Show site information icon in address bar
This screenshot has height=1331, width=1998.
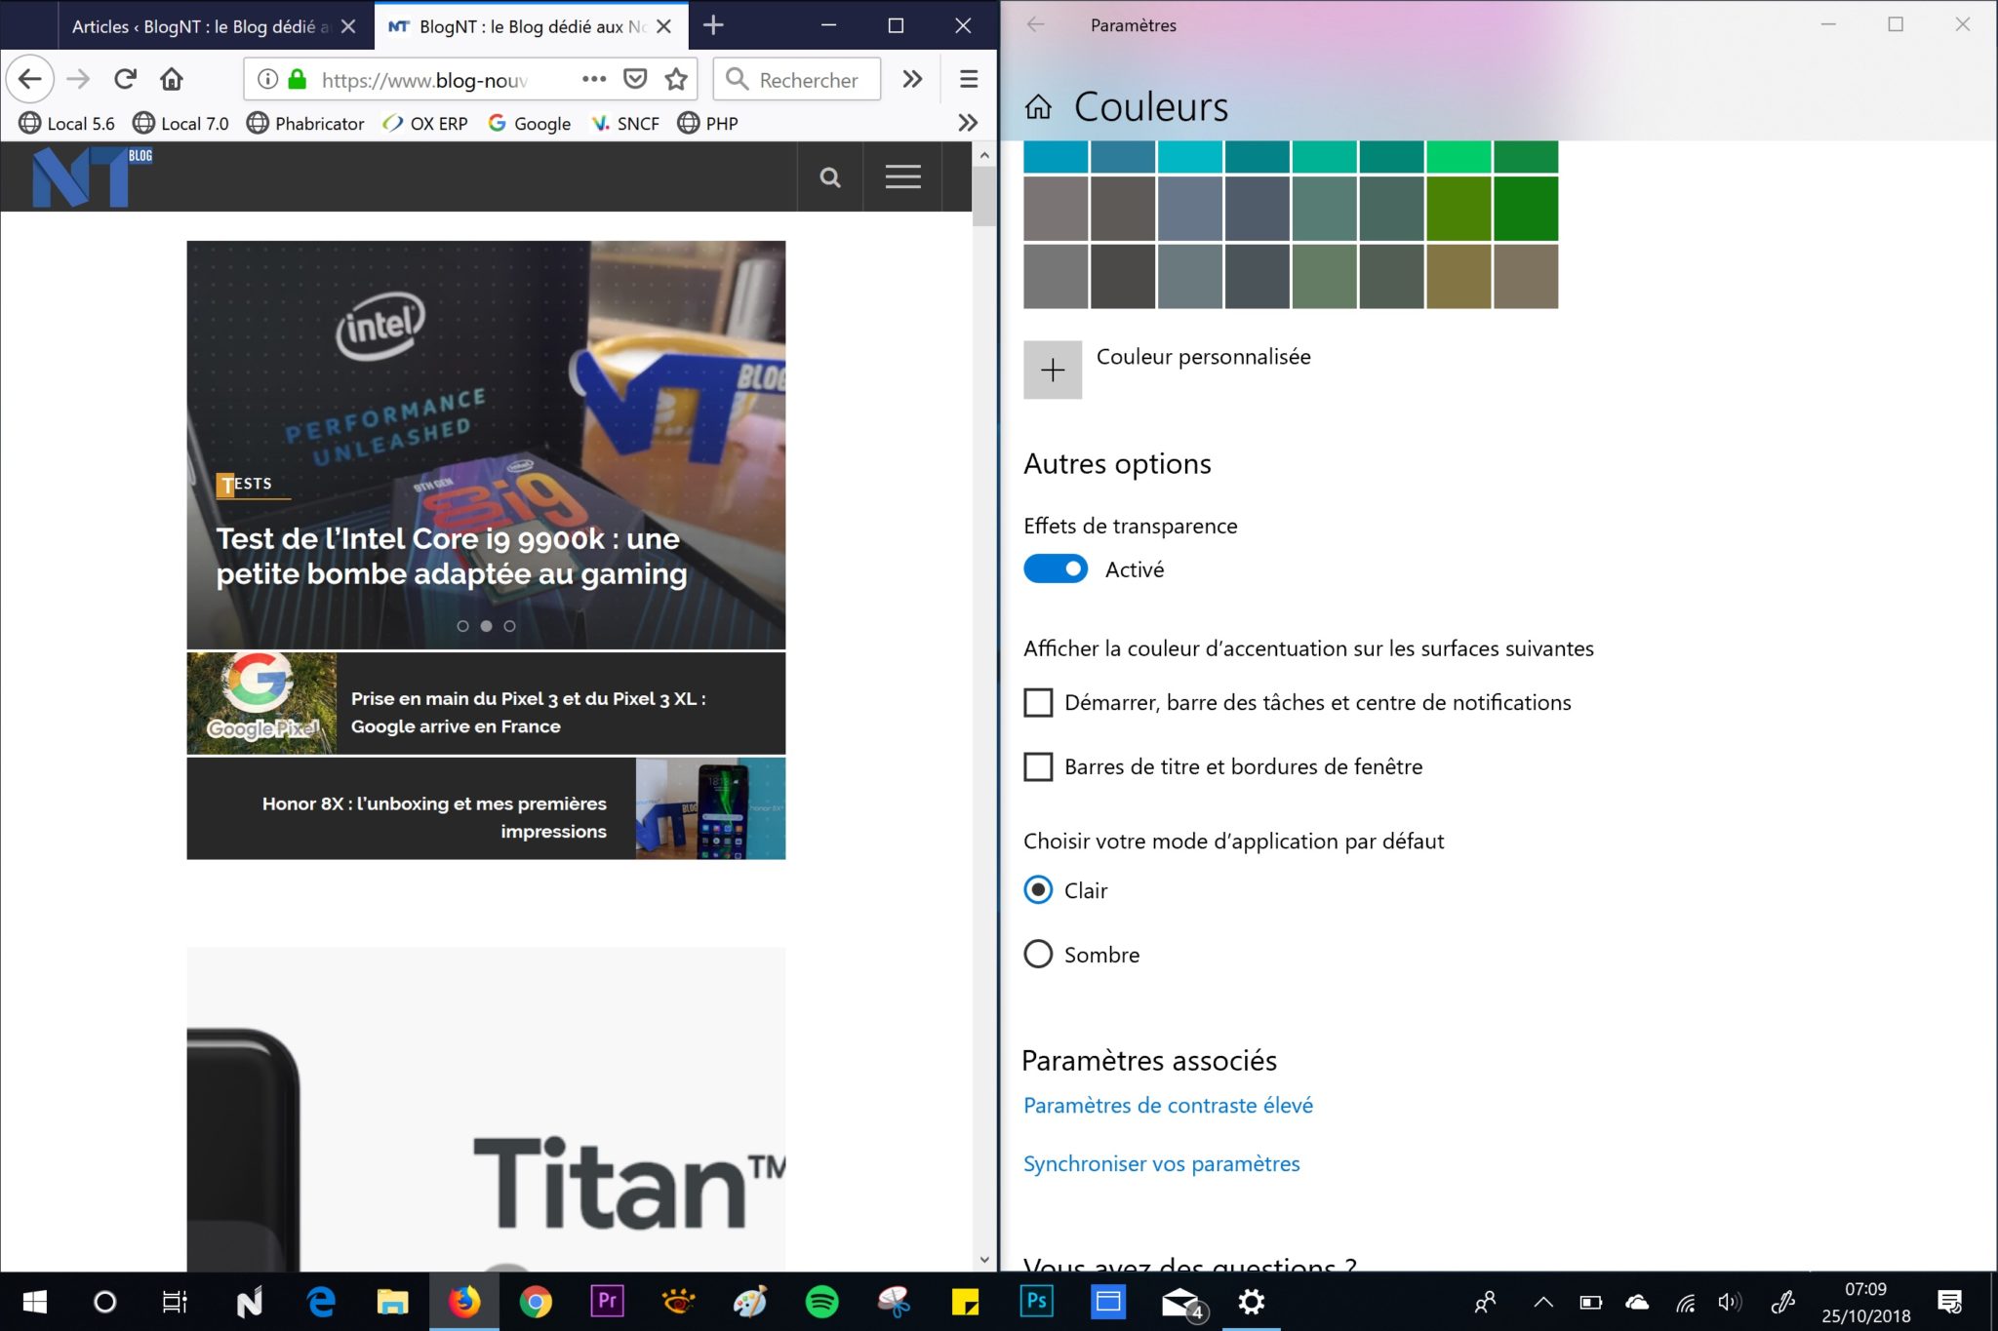(267, 79)
